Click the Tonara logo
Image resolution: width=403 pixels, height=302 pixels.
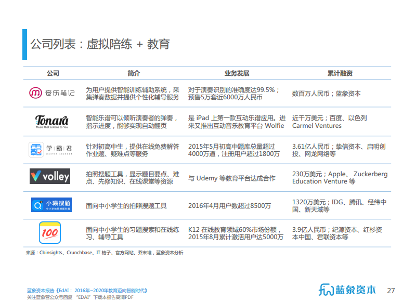(52, 122)
